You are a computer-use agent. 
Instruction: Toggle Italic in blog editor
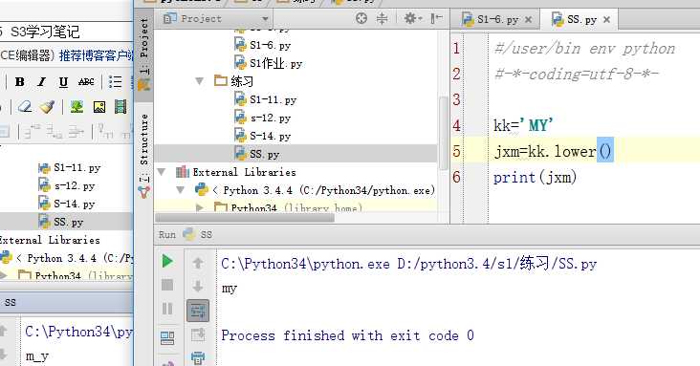point(41,81)
